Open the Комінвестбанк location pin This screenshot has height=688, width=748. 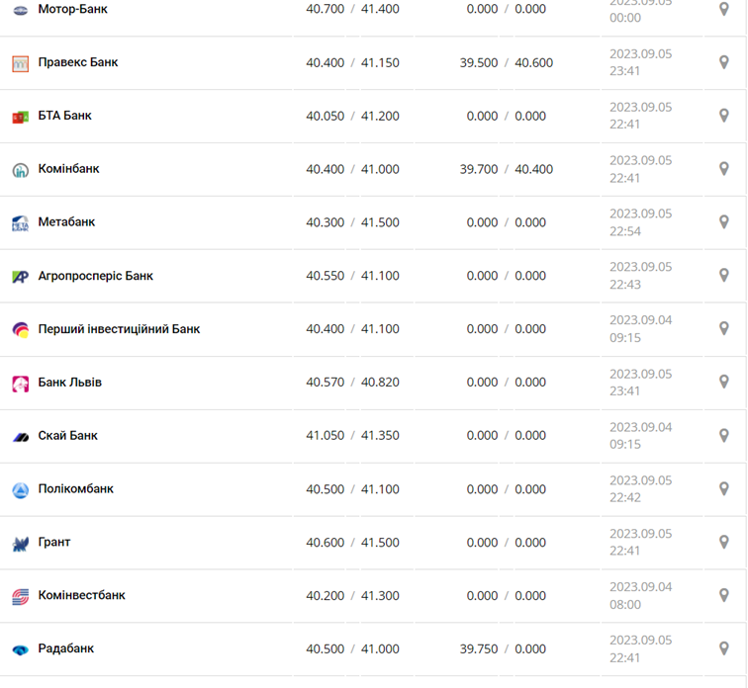point(723,596)
